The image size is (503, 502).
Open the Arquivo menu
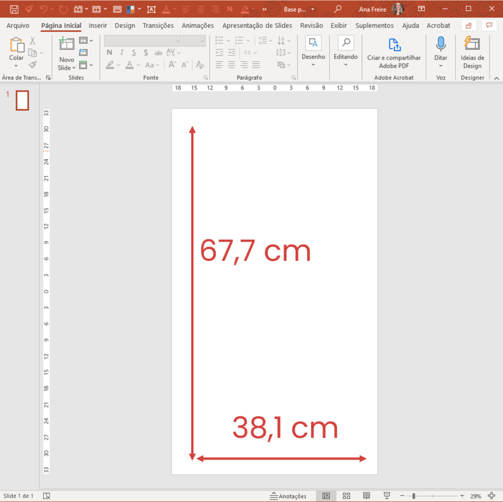[x=18, y=26]
